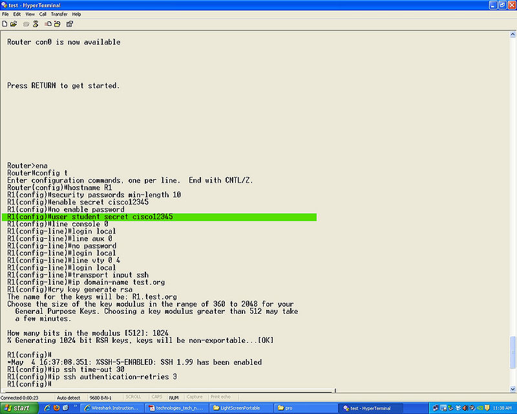This screenshot has width=517, height=414.
Task: Click the CAPS status indicator
Action: coord(157,397)
